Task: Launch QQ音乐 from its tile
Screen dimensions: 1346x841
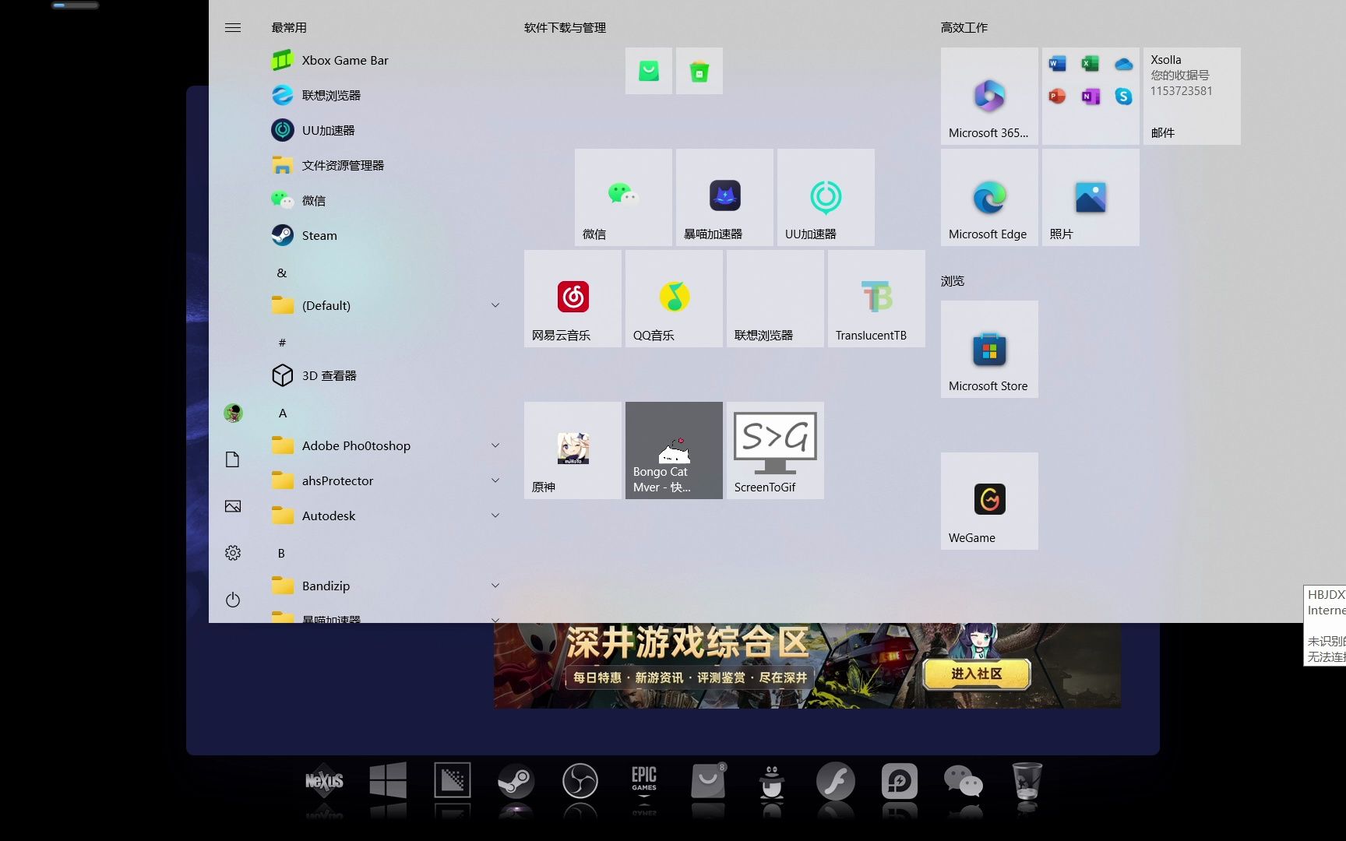Action: [x=673, y=298]
